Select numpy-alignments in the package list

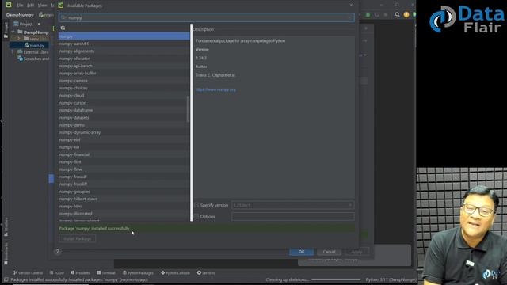click(x=124, y=51)
